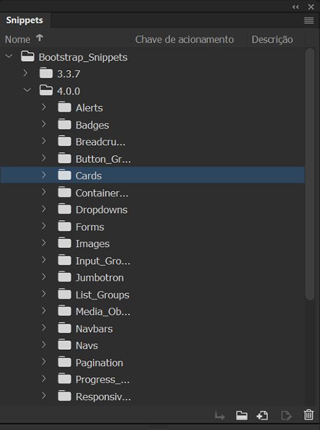Select the Pagination row label
Image resolution: width=320 pixels, height=430 pixels.
pyautogui.click(x=100, y=363)
